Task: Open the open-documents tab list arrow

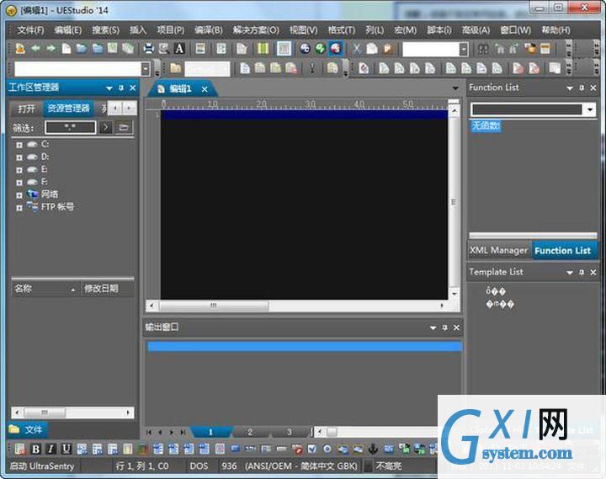Action: pyautogui.click(x=455, y=88)
